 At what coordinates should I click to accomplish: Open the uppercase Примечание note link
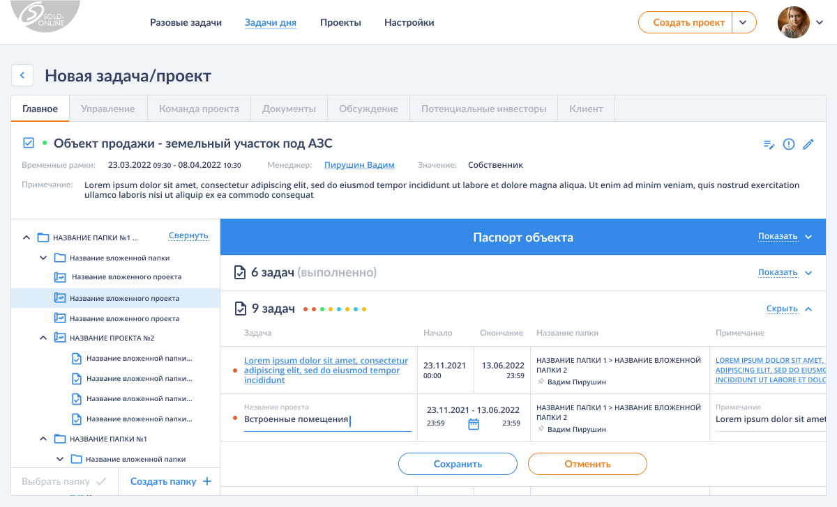771,370
